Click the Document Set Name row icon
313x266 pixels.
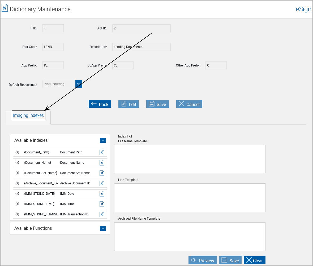pos(102,173)
